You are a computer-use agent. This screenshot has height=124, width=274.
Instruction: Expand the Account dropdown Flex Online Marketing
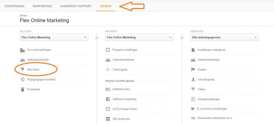click(54, 37)
